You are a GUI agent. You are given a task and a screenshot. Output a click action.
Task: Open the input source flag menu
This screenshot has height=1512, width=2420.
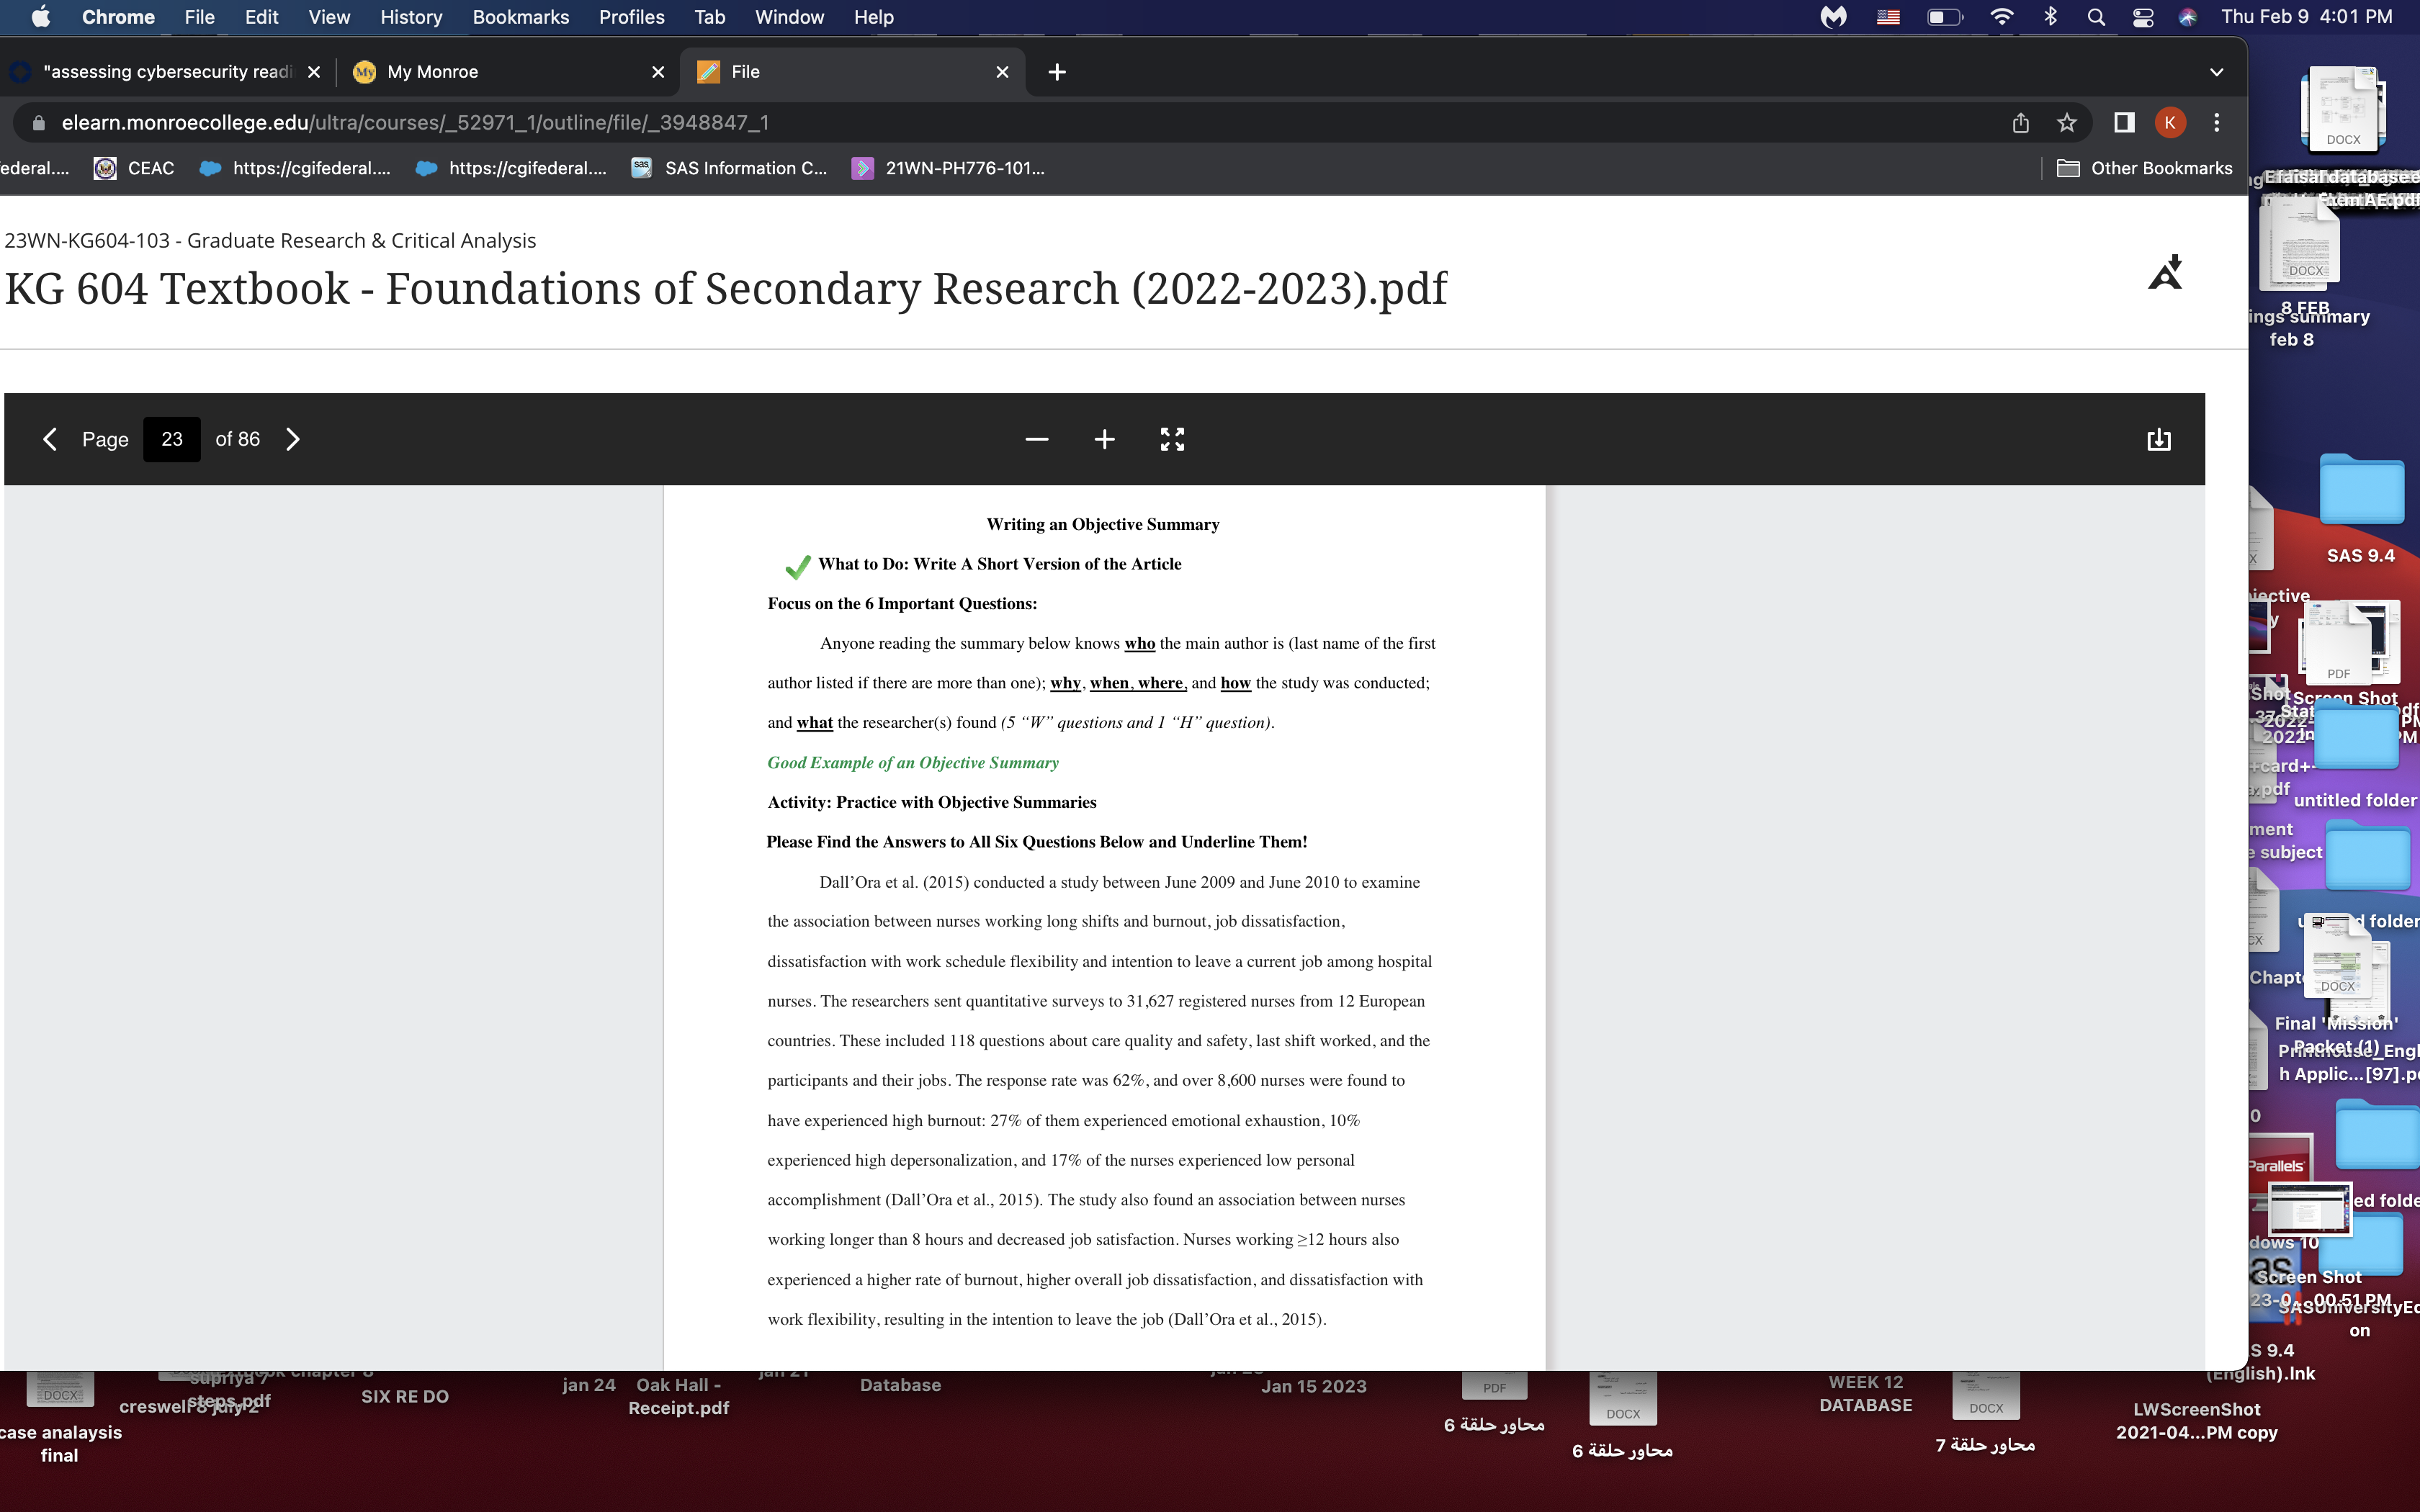1888,17
